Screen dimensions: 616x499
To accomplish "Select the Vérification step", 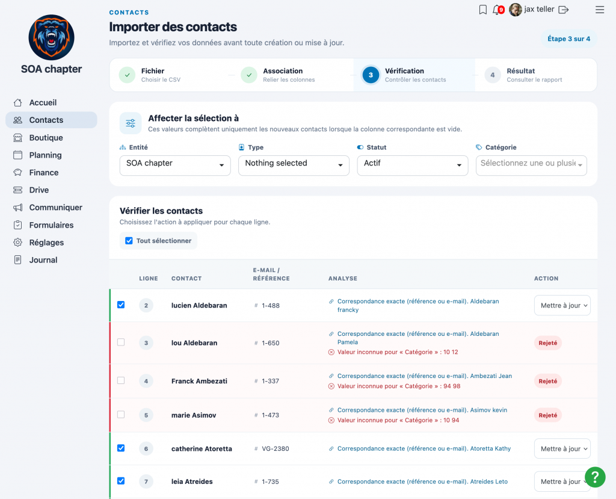I will (x=414, y=75).
